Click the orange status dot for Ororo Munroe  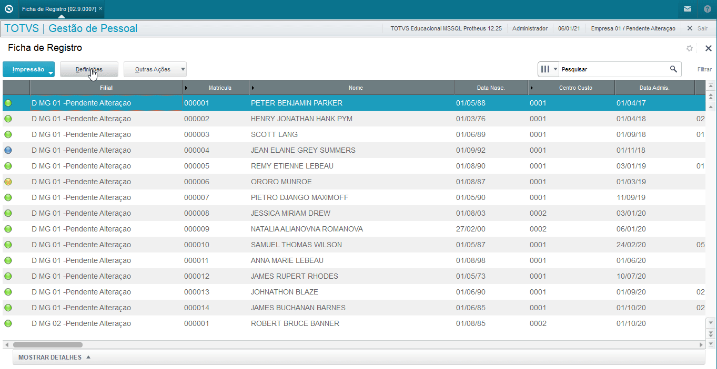click(8, 182)
